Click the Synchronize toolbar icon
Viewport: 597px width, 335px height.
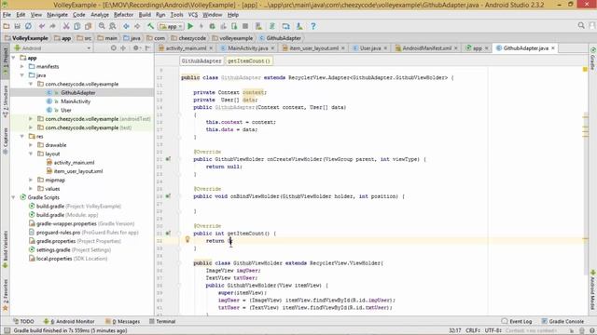point(28,26)
